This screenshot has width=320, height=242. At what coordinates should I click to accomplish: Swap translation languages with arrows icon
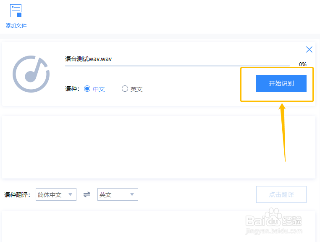tap(87, 194)
